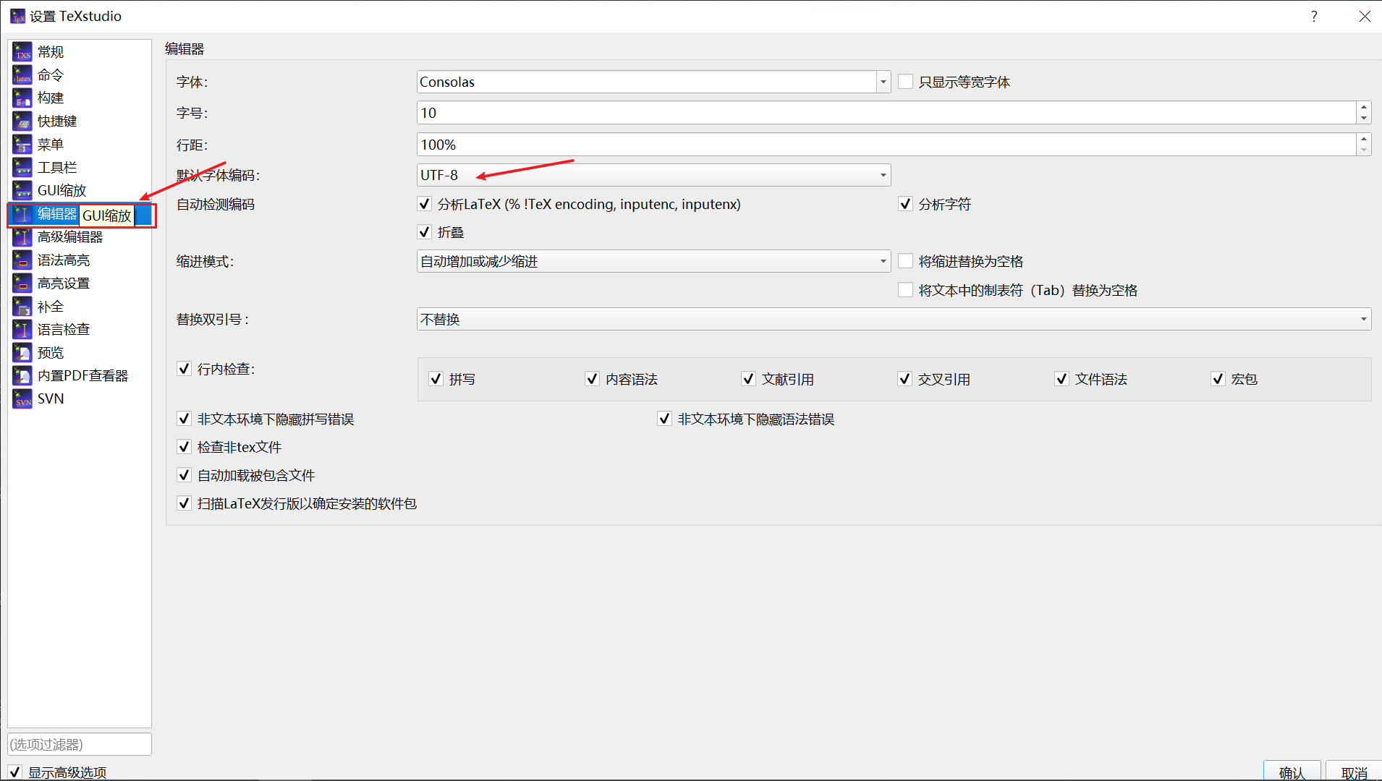Select 内置PDF查看器 in the sidebar
The height and width of the screenshot is (781, 1382).
82,375
